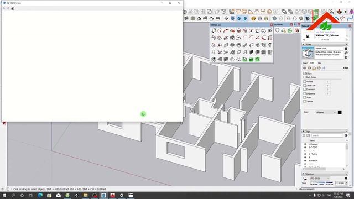The width and height of the screenshot is (354, 199).
Task: Open Background settings in the Styles Edit tab
Action: point(314,68)
